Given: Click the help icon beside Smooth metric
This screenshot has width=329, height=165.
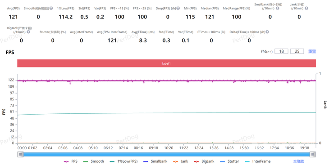Looking at the screenshot, I should pyautogui.click(x=51, y=9).
